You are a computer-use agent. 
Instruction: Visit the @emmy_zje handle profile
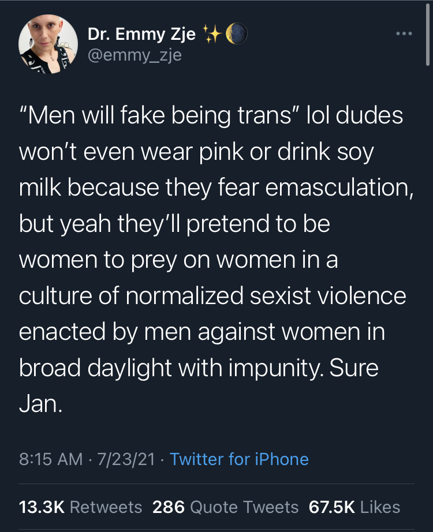(x=135, y=56)
